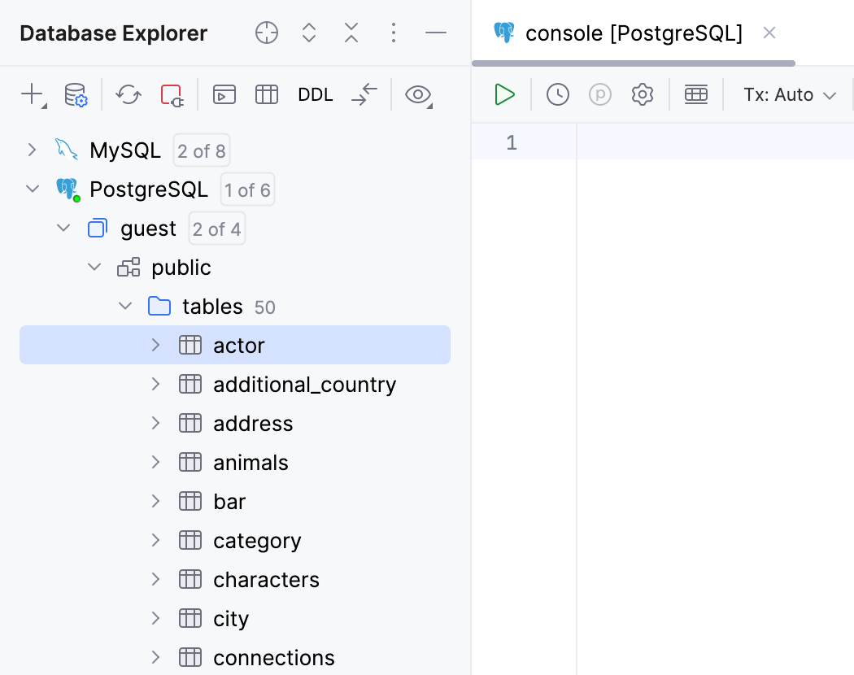Generate DDL for the actor table
The image size is (854, 675).
tap(316, 94)
